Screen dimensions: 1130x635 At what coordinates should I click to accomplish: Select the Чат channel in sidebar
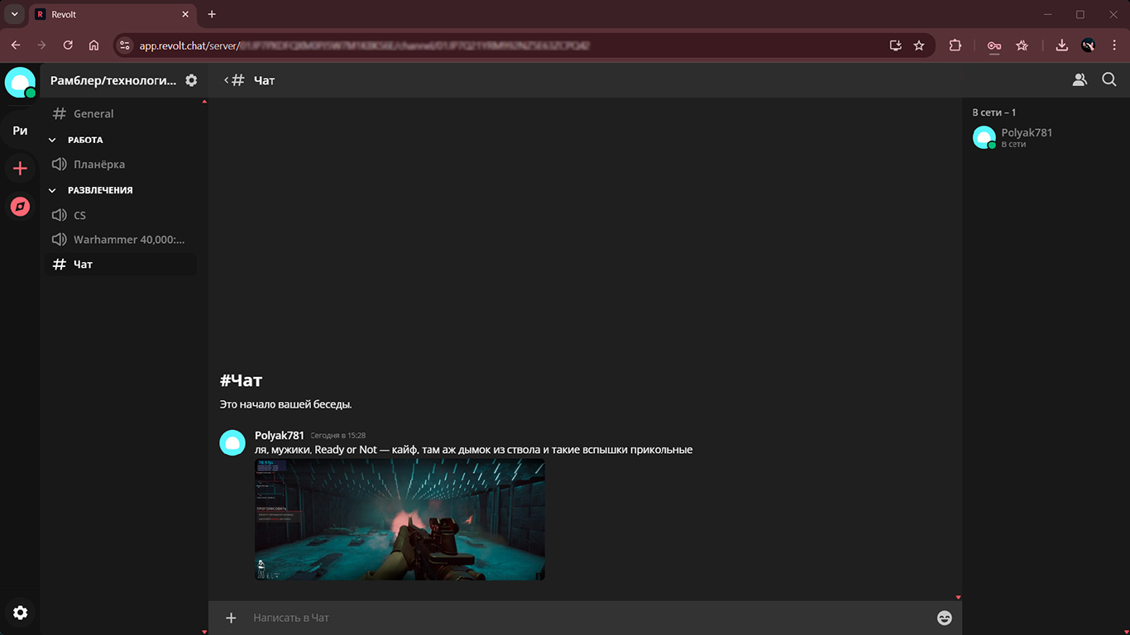[122, 265]
